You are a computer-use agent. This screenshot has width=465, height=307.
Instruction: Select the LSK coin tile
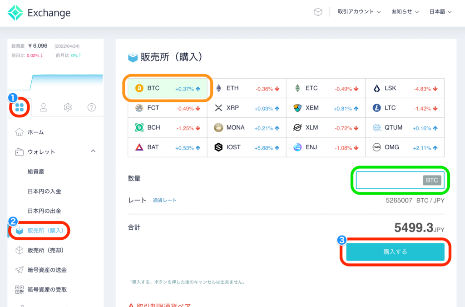405,88
